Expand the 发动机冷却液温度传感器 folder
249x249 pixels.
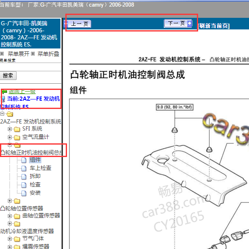click(x=10, y=224)
